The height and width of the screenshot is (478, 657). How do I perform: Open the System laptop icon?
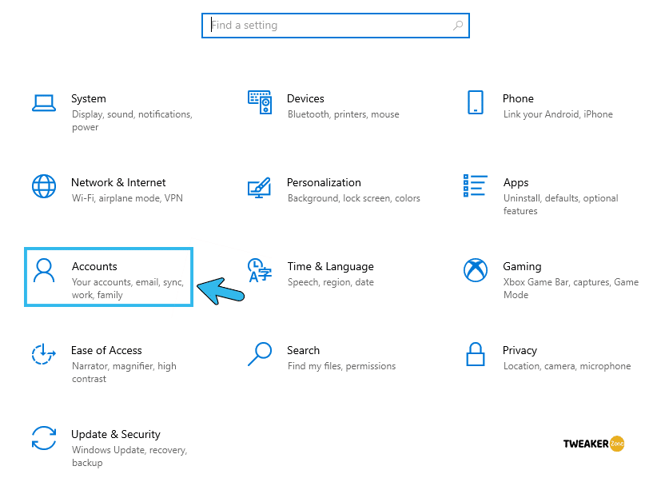[44, 103]
